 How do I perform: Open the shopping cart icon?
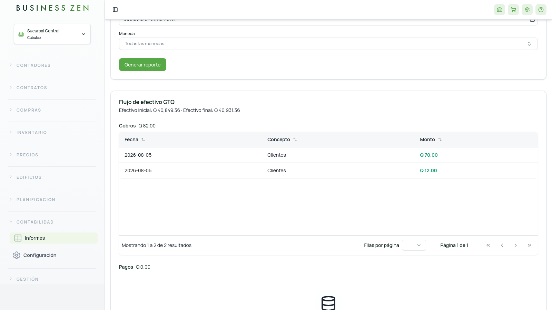[513, 10]
